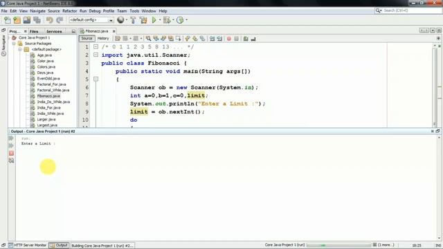Open the Refactor menu
The width and height of the screenshot is (443, 249).
(69, 11)
